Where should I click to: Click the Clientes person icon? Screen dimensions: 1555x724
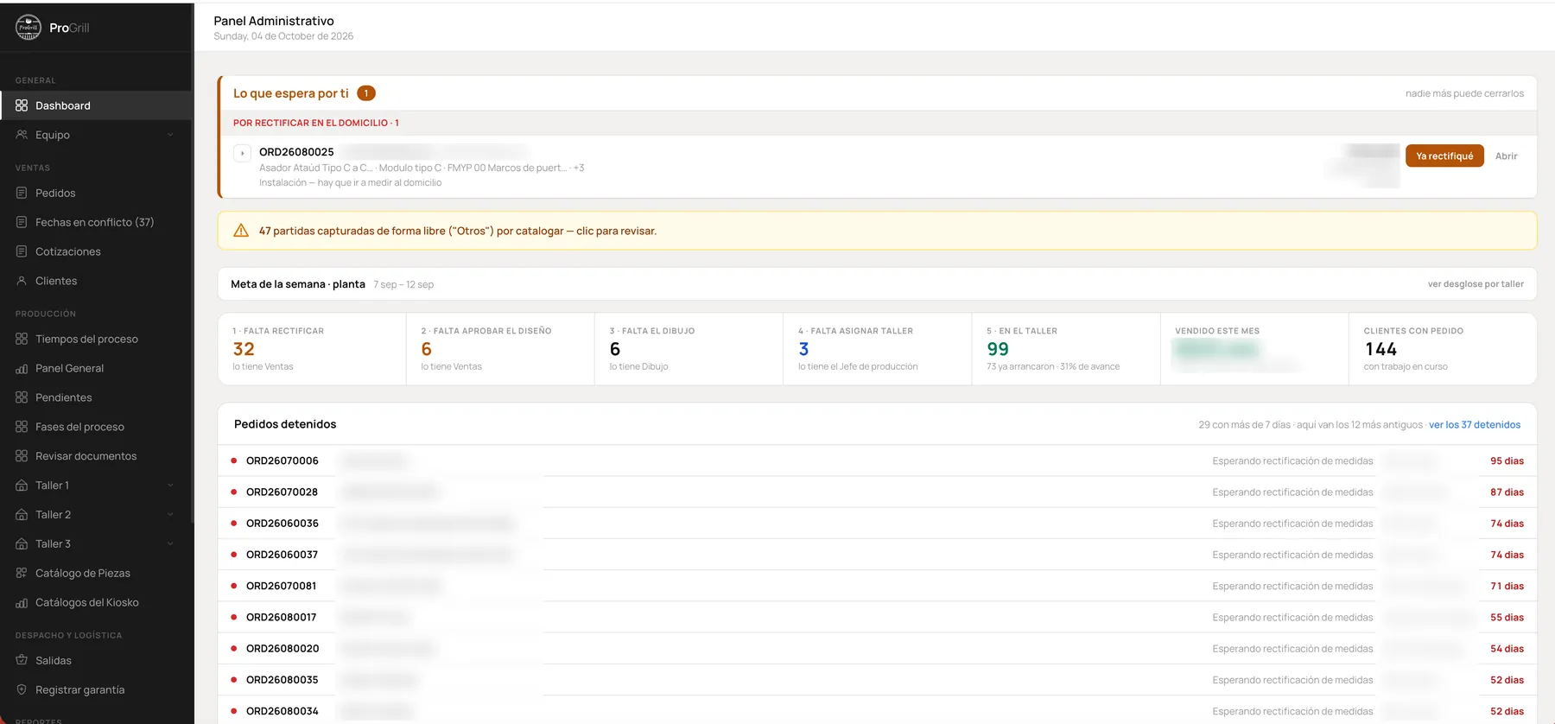22,281
